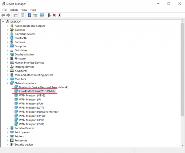Click the Bluetooth category icon

pos(12,38)
